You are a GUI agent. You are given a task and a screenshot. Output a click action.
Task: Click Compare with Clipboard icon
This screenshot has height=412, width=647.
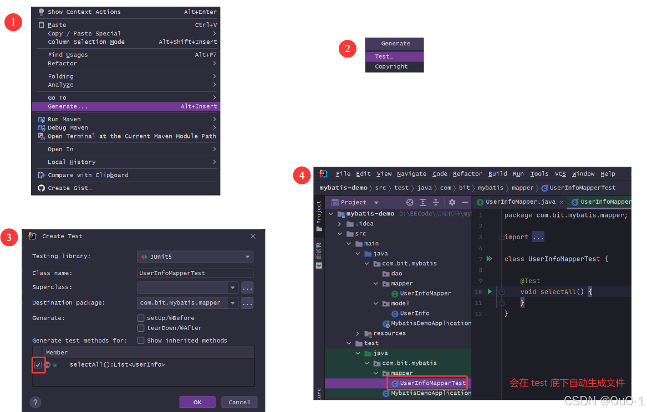tap(41, 175)
